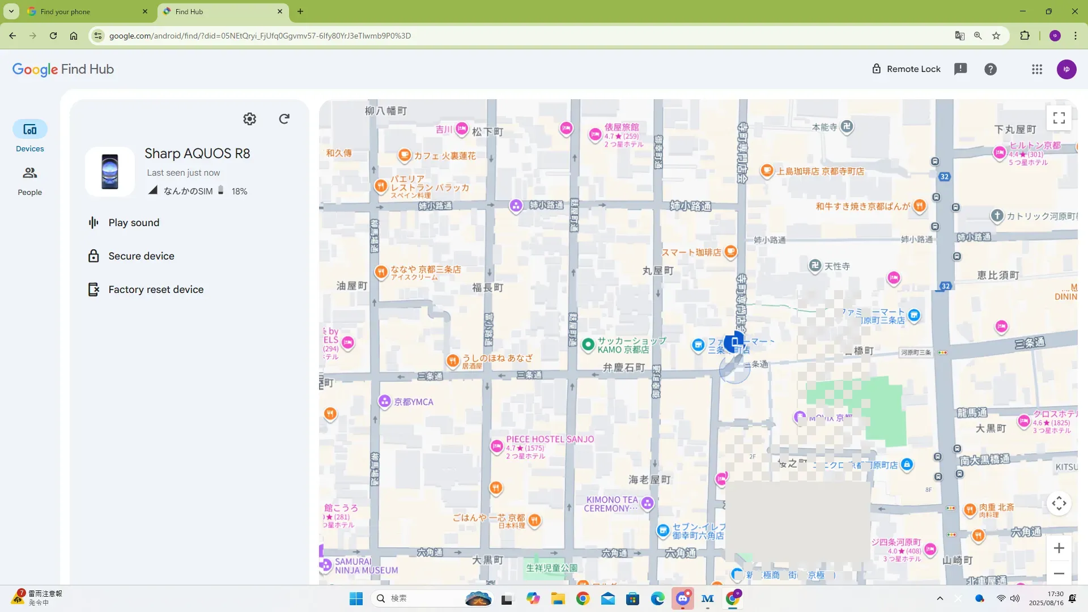This screenshot has height=612, width=1088.
Task: Bookmark this page with star icon
Action: click(x=996, y=36)
